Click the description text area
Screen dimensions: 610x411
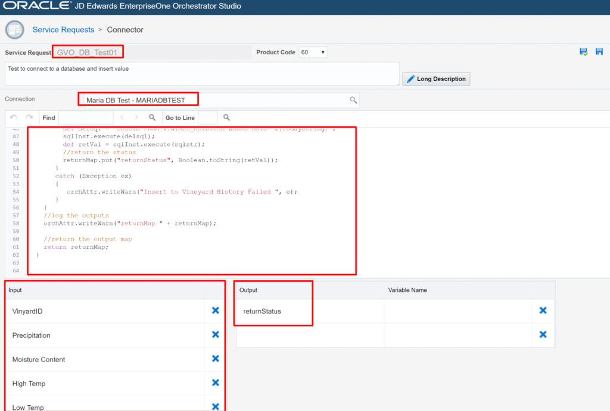[202, 74]
